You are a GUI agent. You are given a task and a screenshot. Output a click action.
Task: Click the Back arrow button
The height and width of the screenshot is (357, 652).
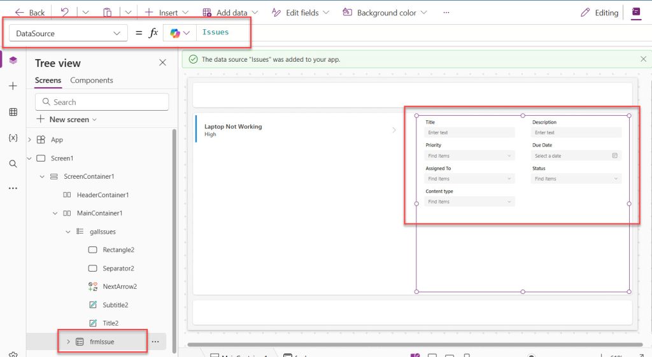pyautogui.click(x=29, y=13)
